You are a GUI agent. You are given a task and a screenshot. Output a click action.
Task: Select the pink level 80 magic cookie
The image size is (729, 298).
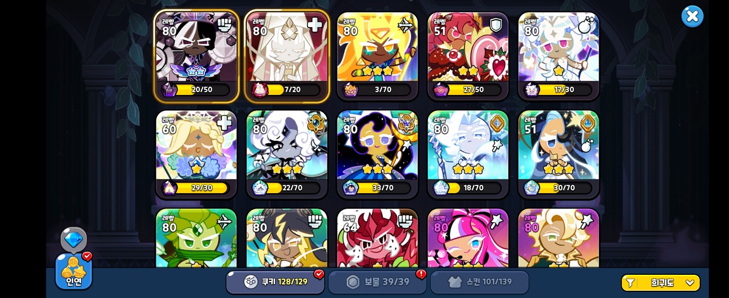point(468,238)
